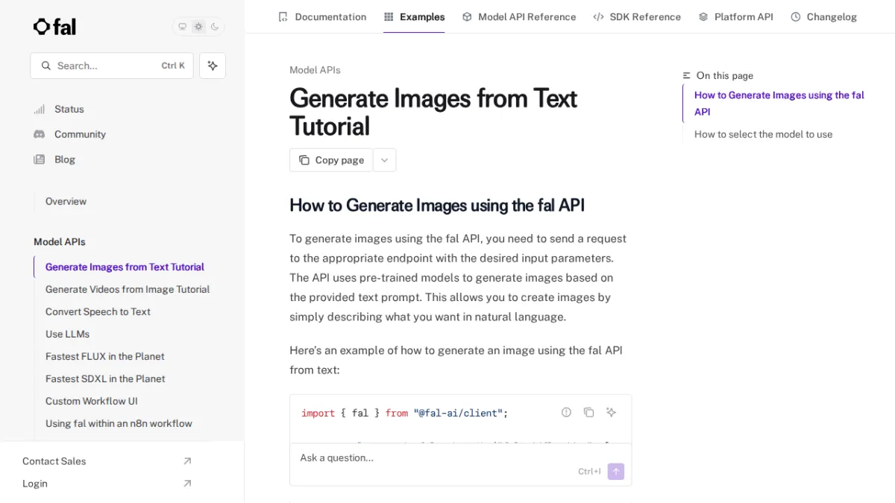Jump to How to select the model
The height and width of the screenshot is (503, 895).
point(763,134)
